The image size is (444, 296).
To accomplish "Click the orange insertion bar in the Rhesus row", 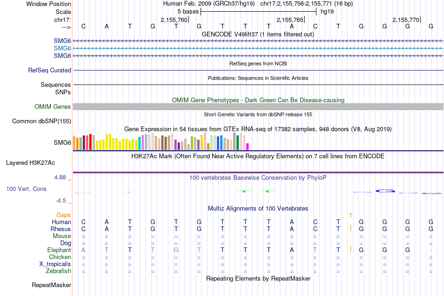I will 351,229.
